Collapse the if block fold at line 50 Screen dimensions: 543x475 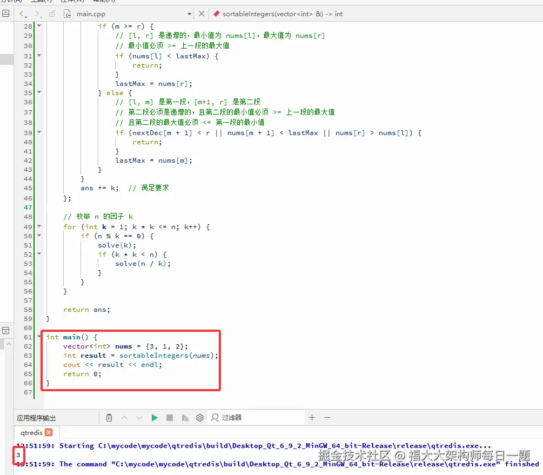click(39, 236)
